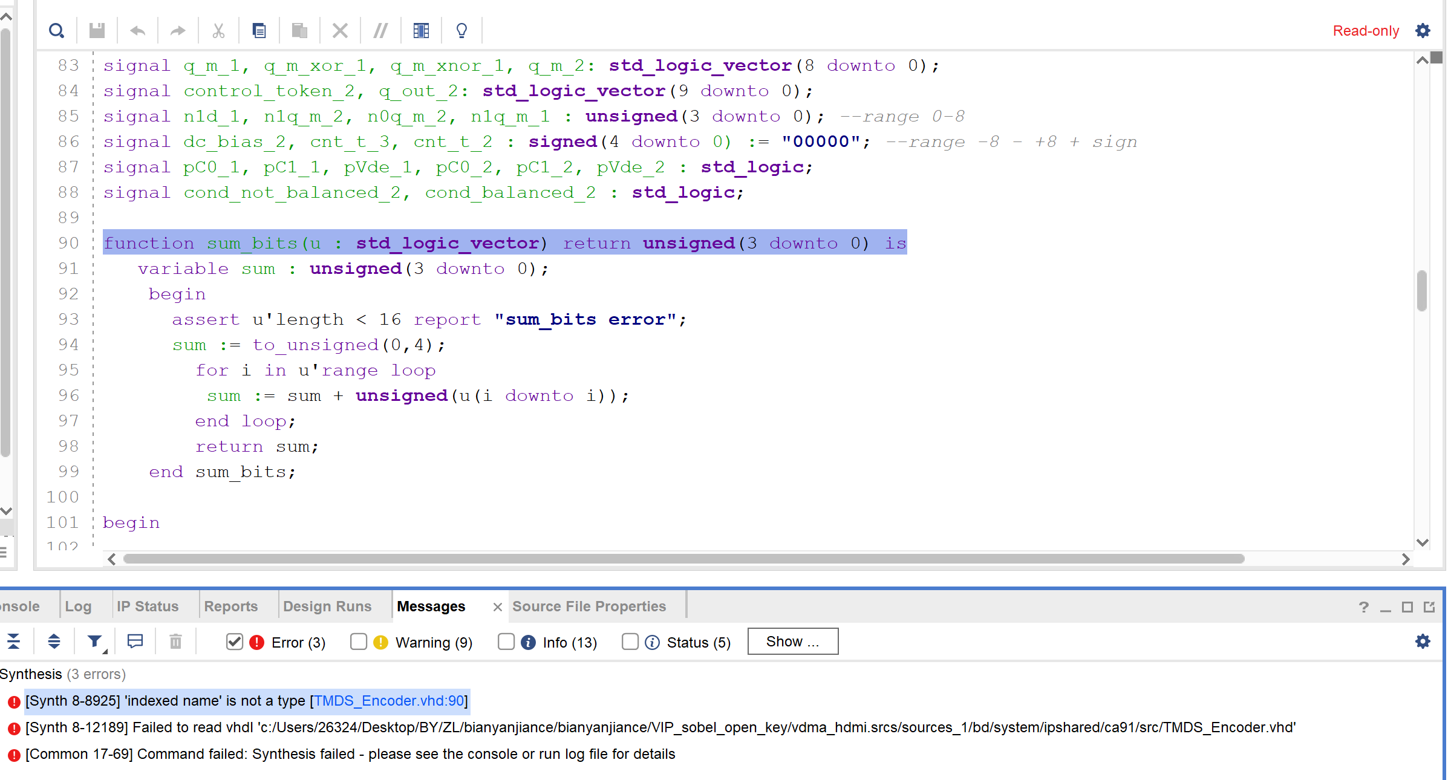Viewport: 1451px width, 780px height.
Task: Disable the Error messages checkbox
Action: pyautogui.click(x=235, y=642)
